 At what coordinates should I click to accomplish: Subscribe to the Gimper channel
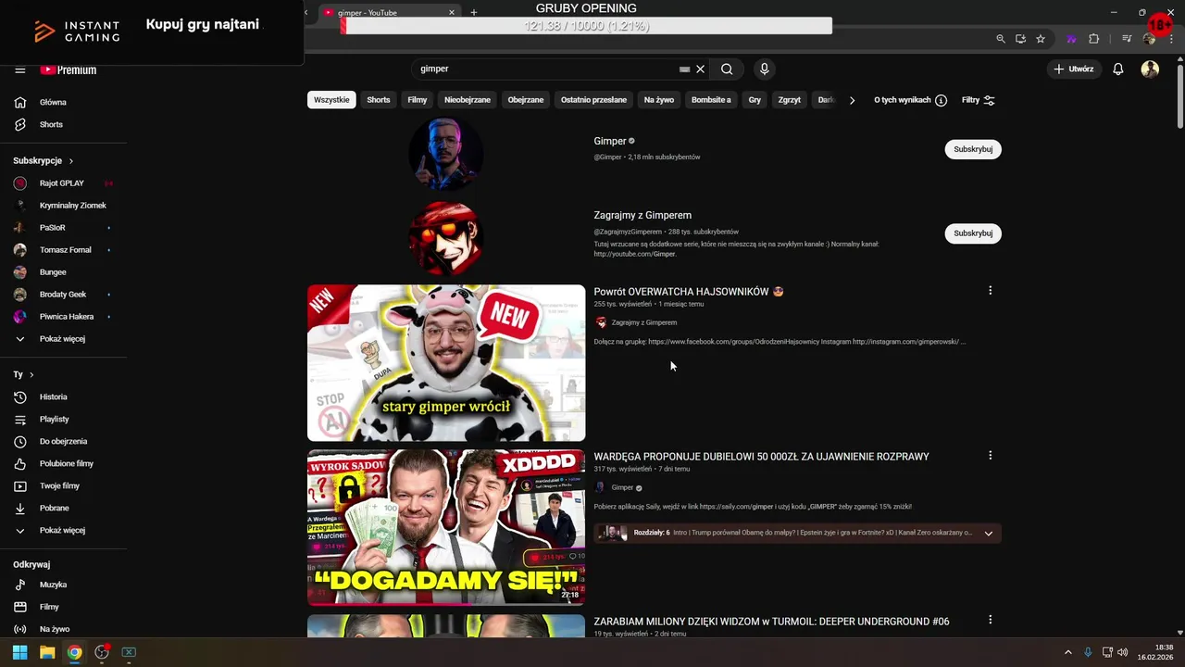[973, 149]
